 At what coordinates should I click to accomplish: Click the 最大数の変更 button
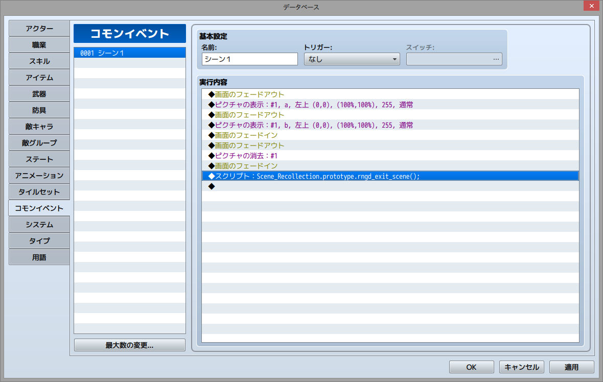coord(130,345)
